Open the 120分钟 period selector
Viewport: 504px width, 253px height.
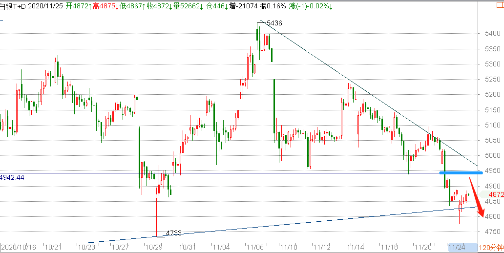point(491,248)
